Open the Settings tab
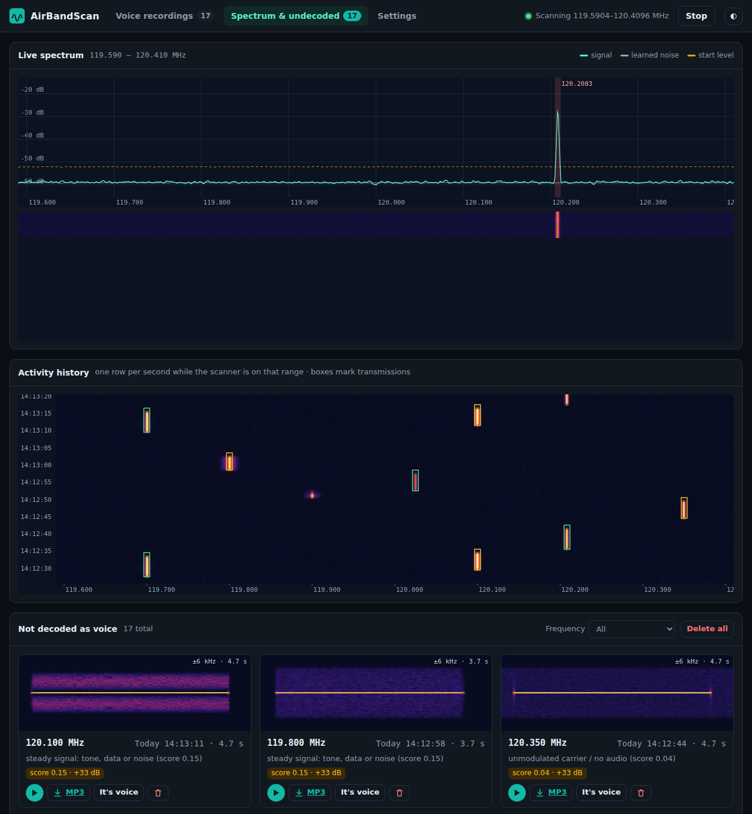This screenshot has height=814, width=752. click(x=397, y=16)
